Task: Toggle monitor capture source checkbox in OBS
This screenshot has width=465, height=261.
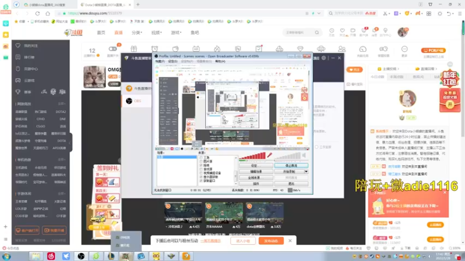Action: coord(201,177)
